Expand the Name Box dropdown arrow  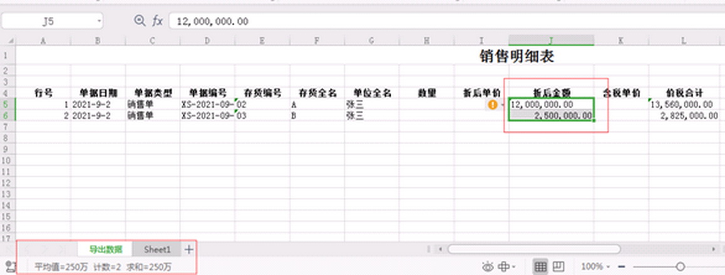coord(99,21)
